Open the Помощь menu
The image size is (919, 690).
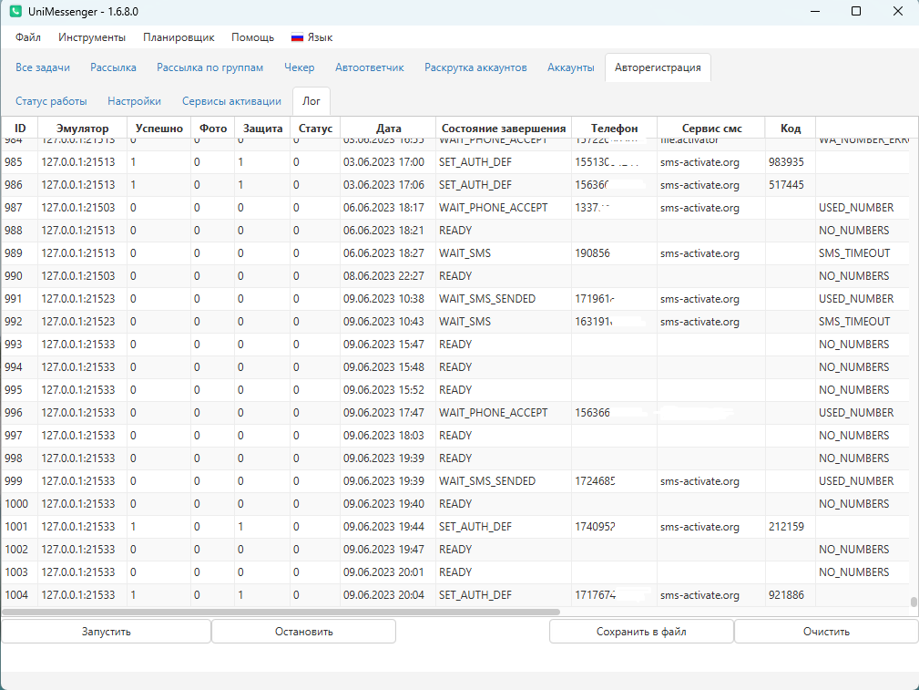[x=252, y=37]
